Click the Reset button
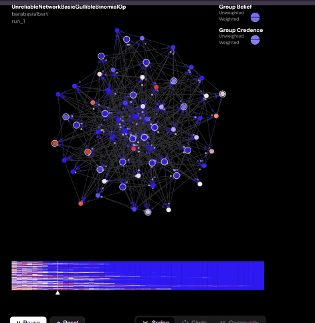 coord(68,320)
